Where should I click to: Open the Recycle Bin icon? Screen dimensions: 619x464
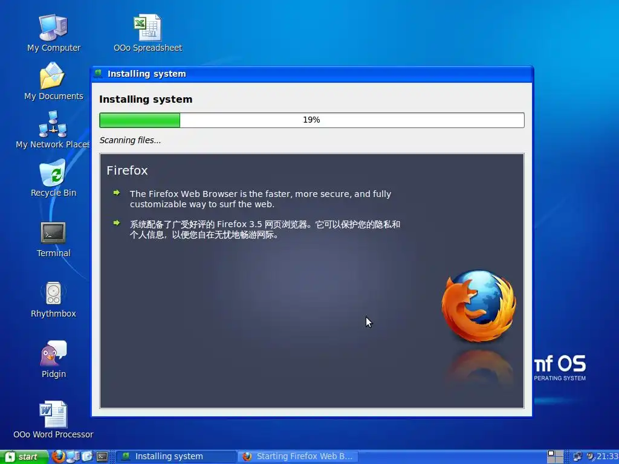pos(53,178)
